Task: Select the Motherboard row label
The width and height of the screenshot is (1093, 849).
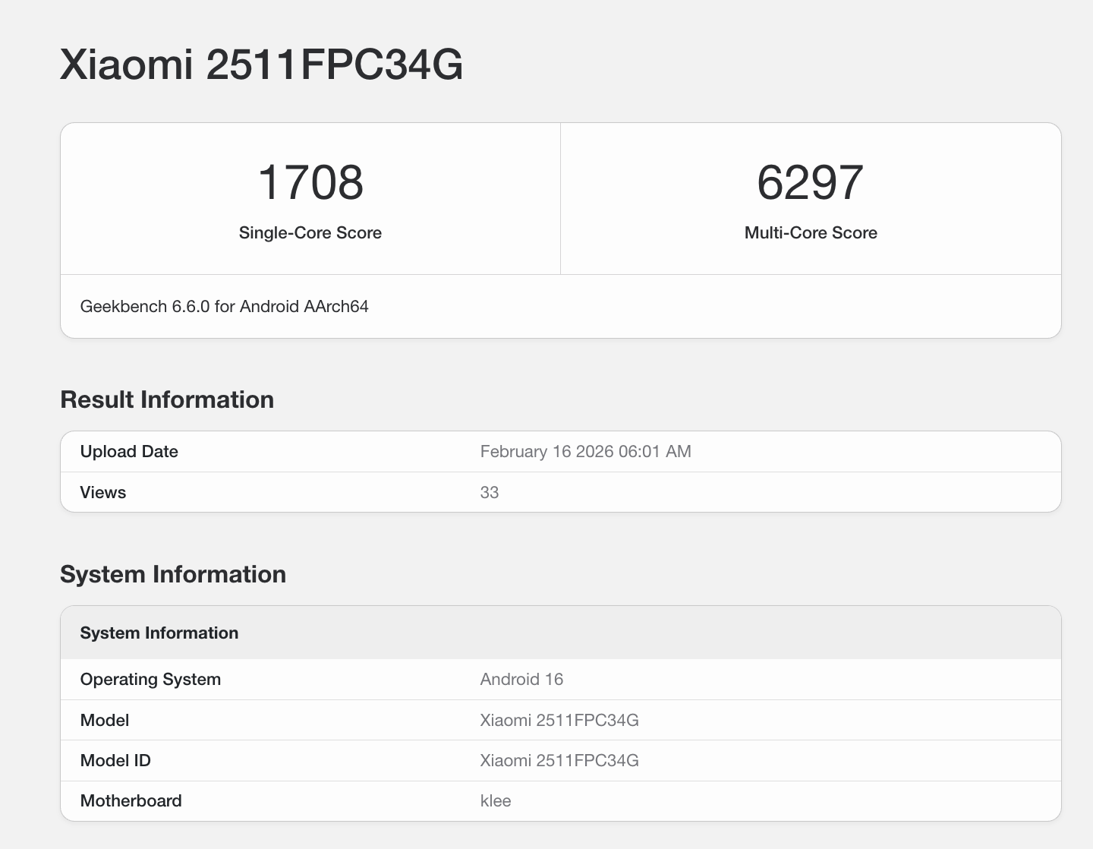Action: pos(131,801)
